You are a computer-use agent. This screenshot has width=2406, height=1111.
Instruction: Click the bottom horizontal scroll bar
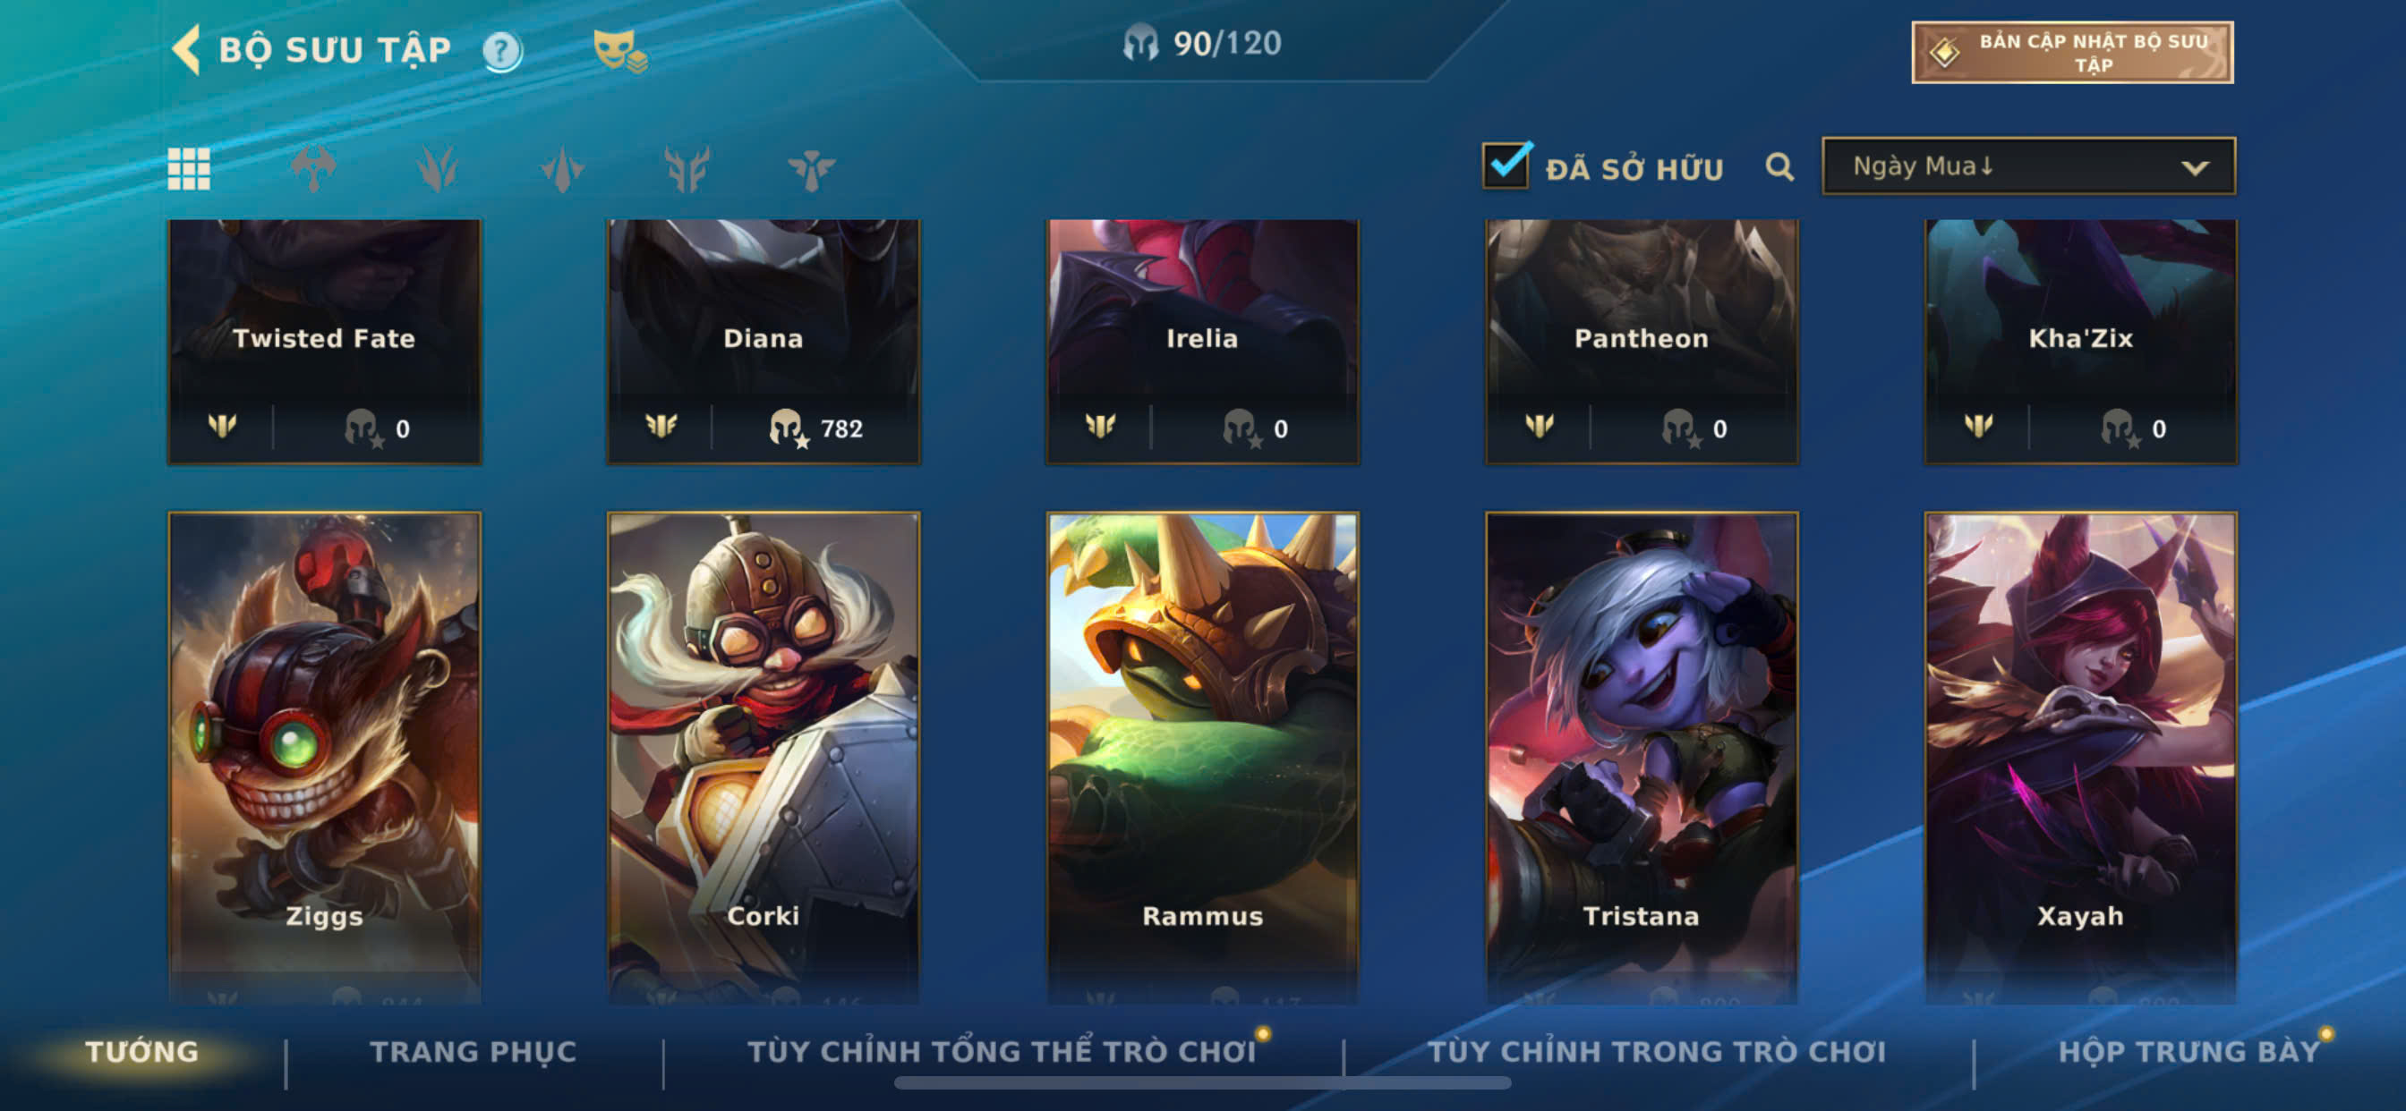[1202, 1083]
